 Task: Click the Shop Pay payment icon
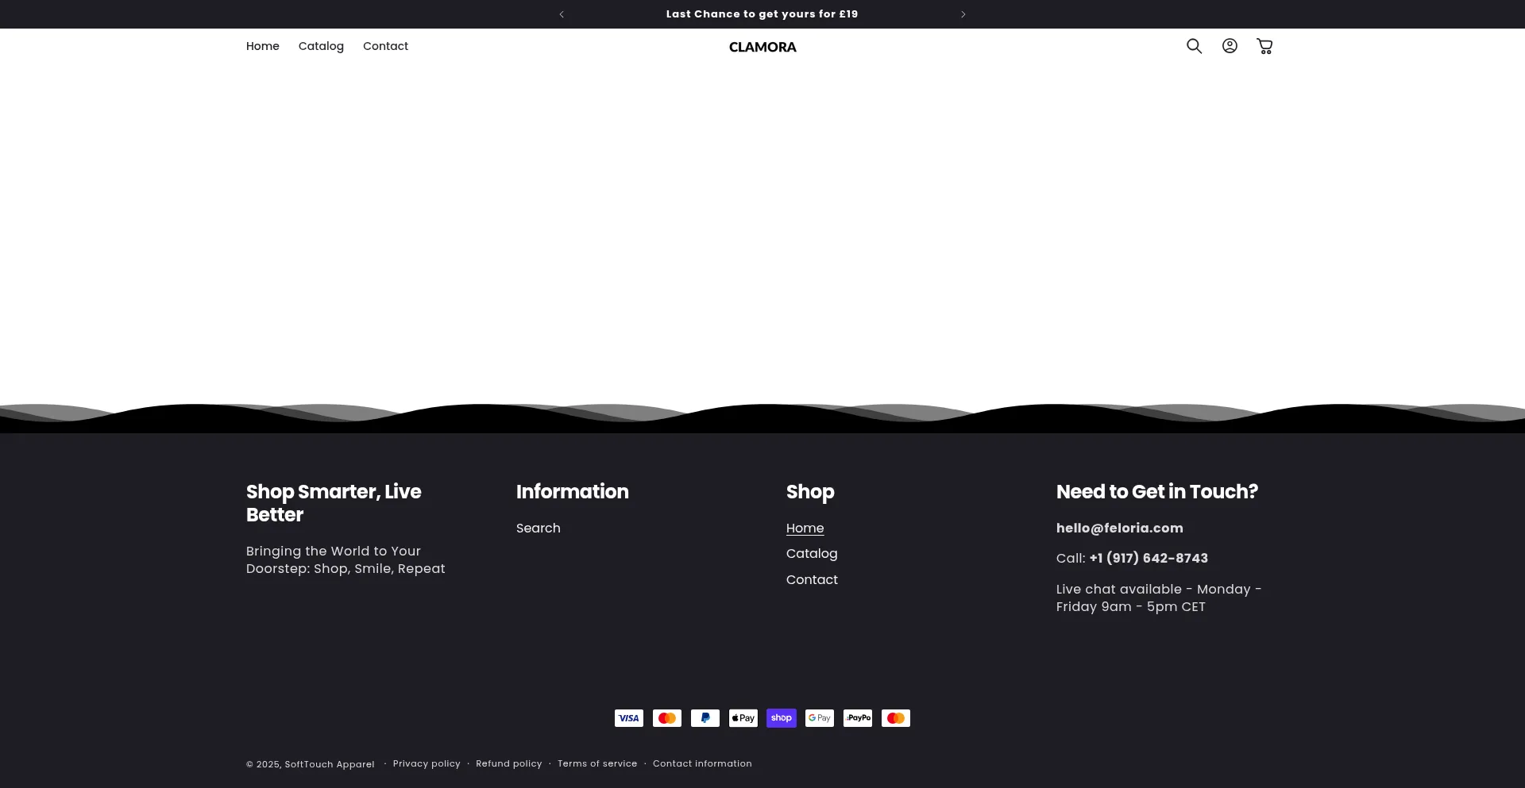[x=781, y=718]
